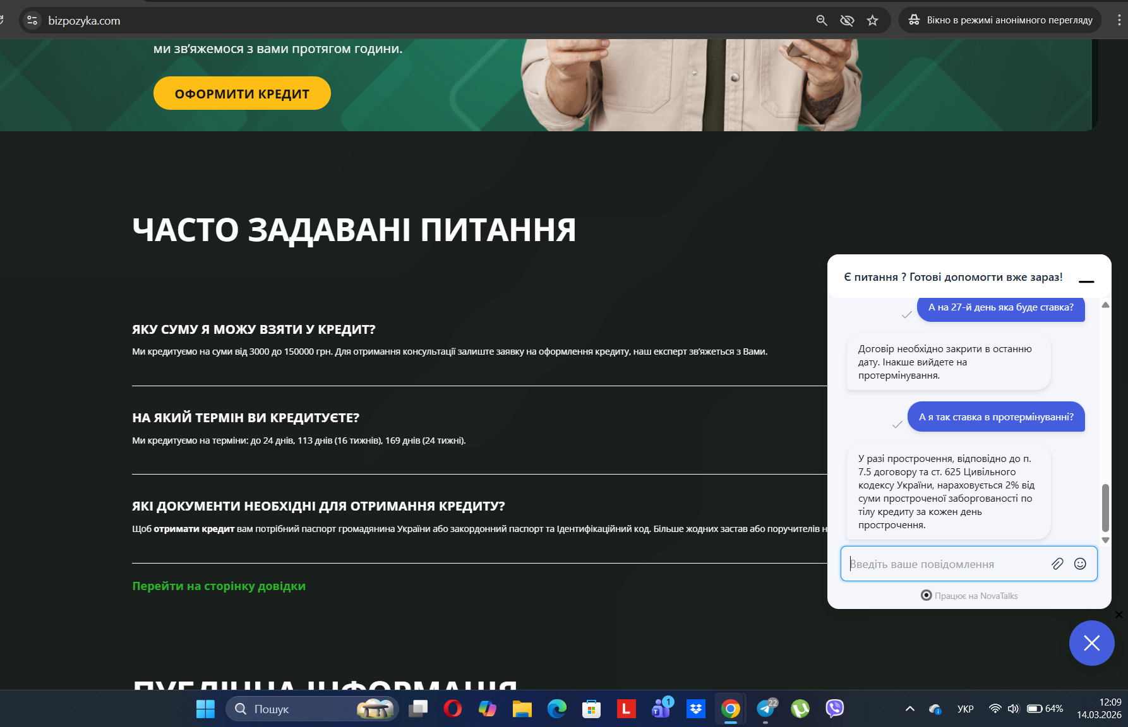Click the ЧАСТО ЗАДАВАНІ ПИТАННЯ heading
The image size is (1128, 727).
pyautogui.click(x=354, y=230)
